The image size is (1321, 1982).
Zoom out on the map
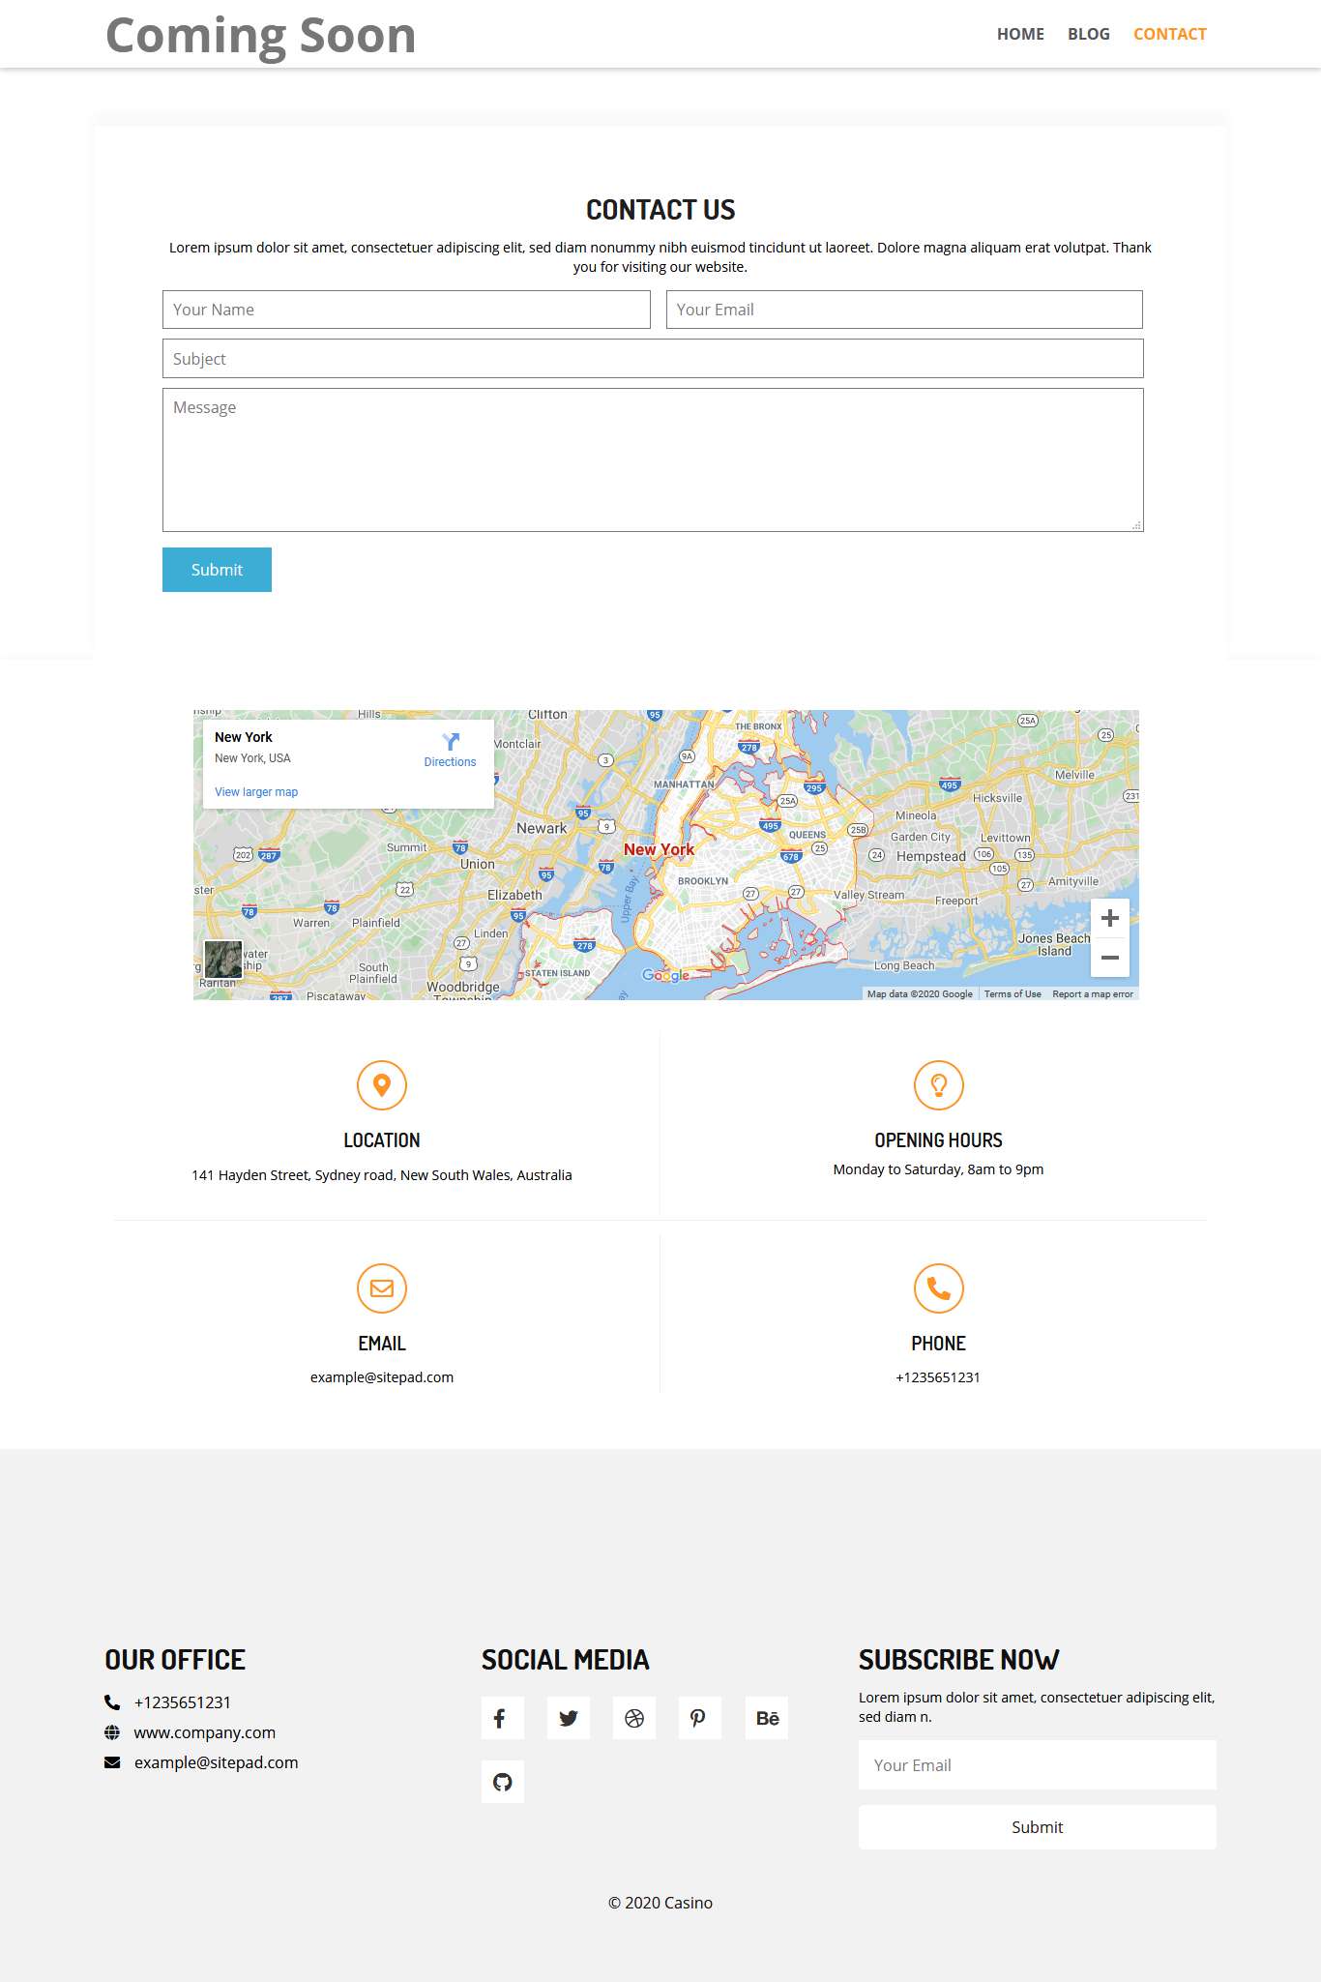pyautogui.click(x=1110, y=958)
